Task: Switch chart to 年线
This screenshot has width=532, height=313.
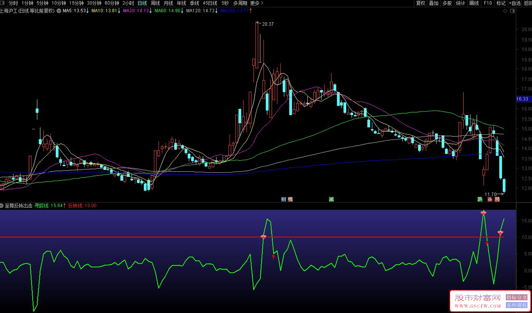Action: (x=181, y=3)
